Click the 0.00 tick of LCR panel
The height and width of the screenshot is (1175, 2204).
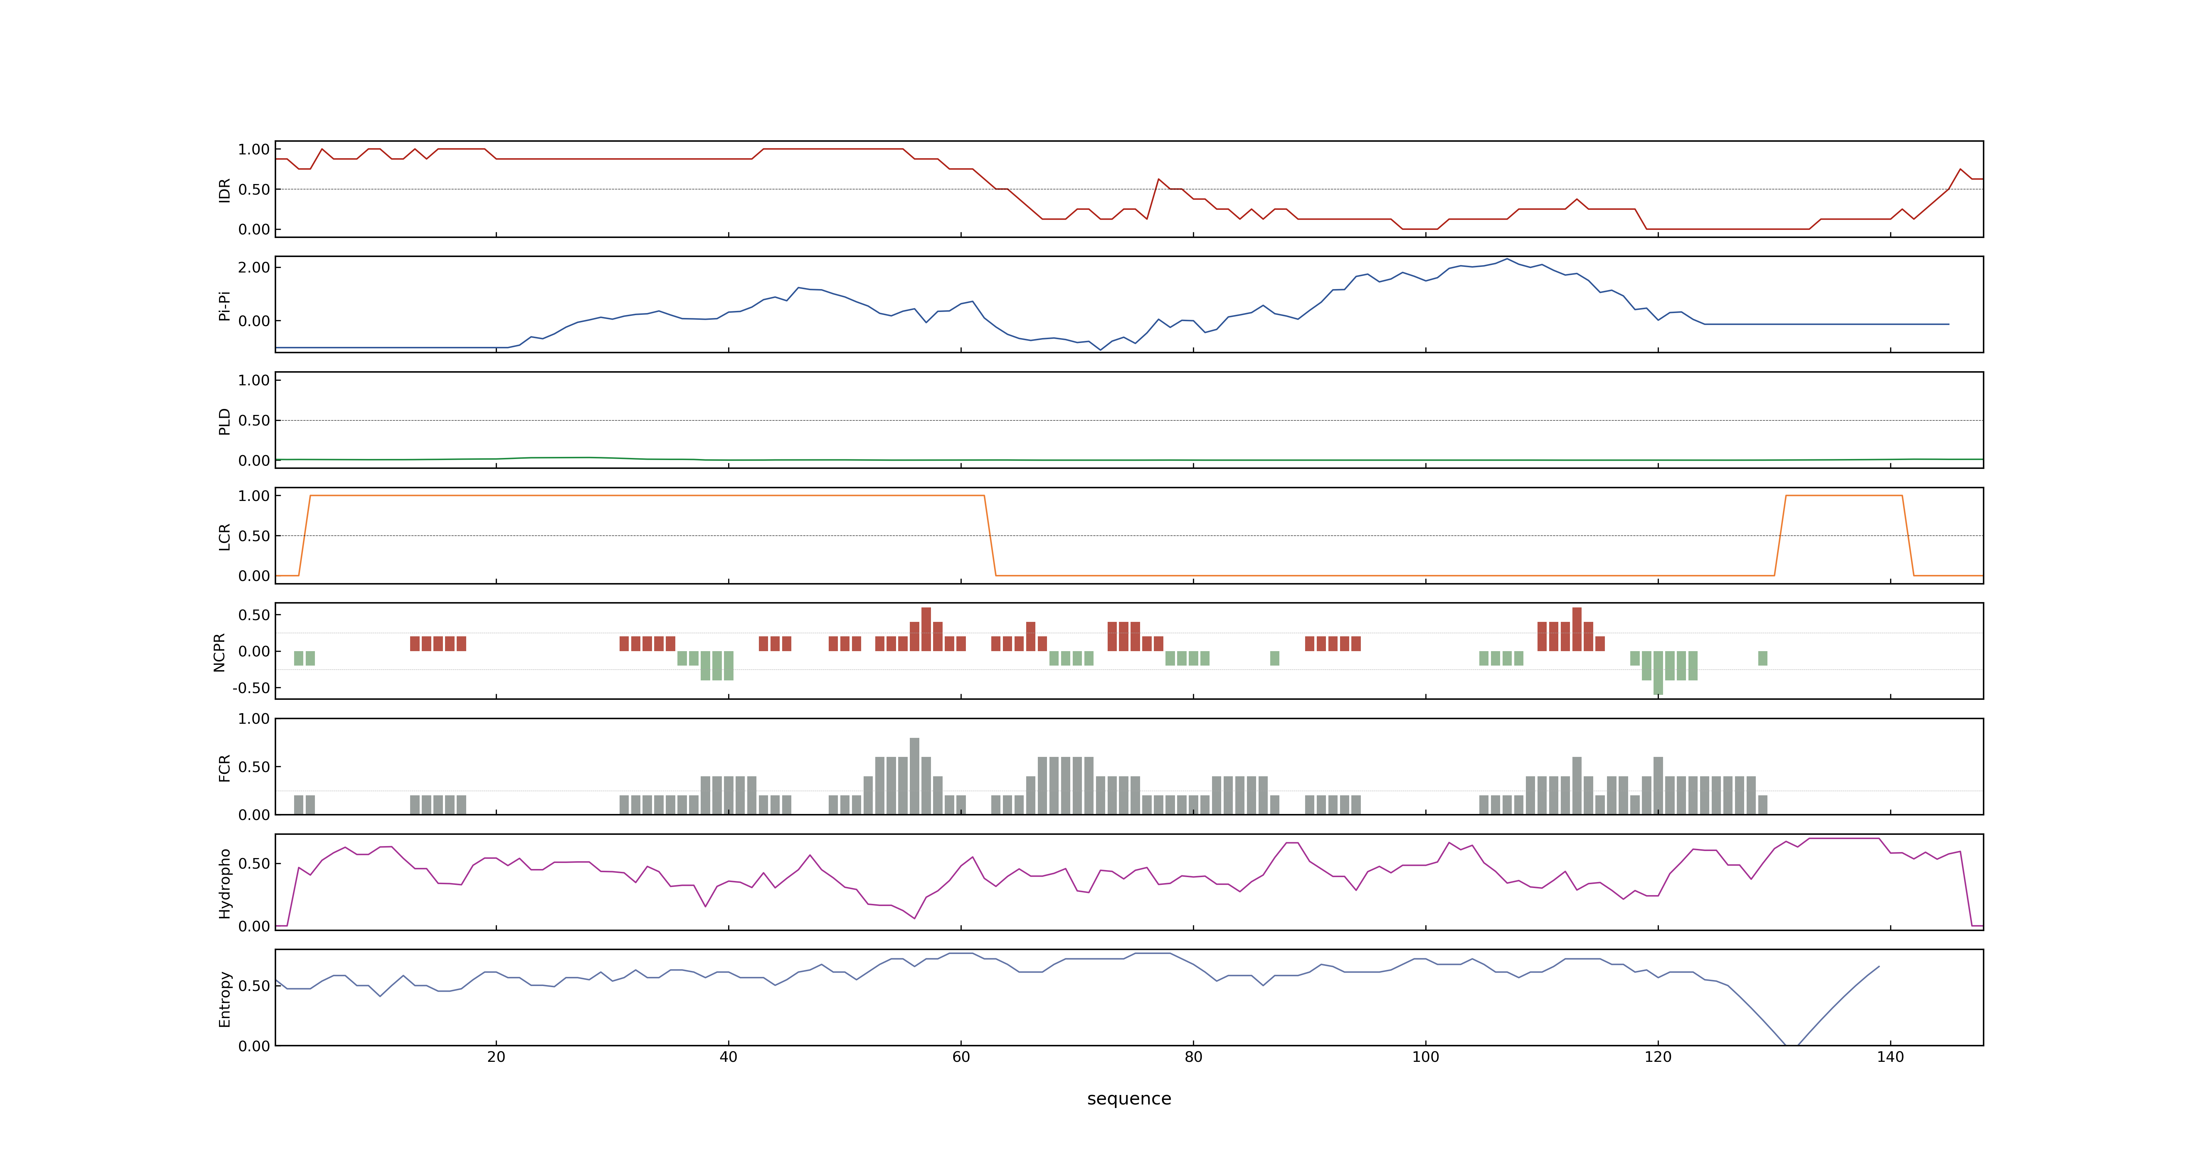(x=254, y=576)
